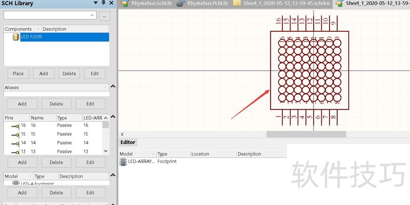Click the Model column header in SCH Library
Image resolution: width=410 pixels, height=205 pixels.
(x=19, y=176)
